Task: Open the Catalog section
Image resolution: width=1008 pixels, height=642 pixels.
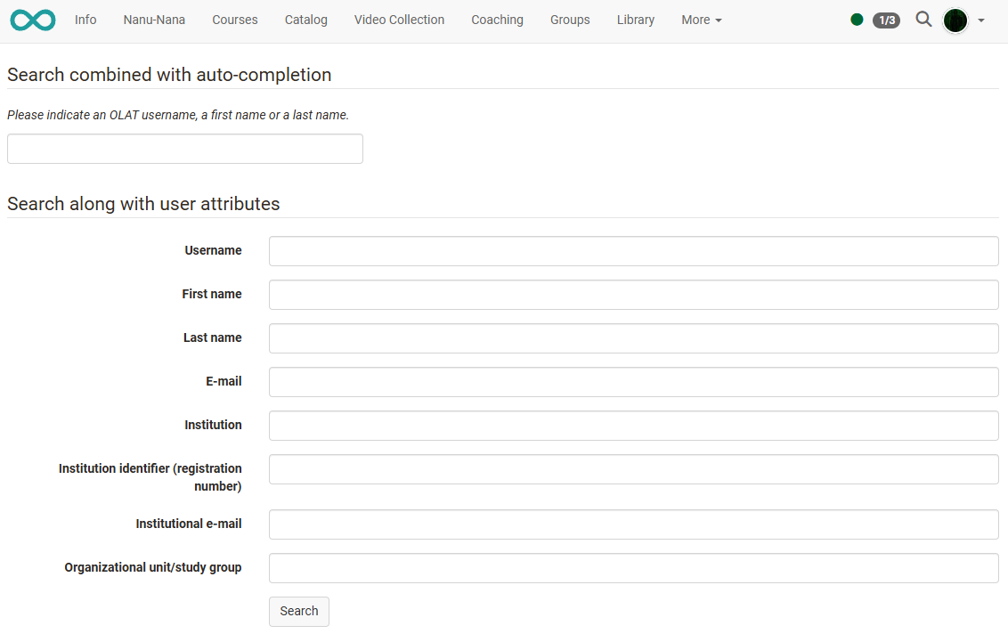Action: pos(305,20)
